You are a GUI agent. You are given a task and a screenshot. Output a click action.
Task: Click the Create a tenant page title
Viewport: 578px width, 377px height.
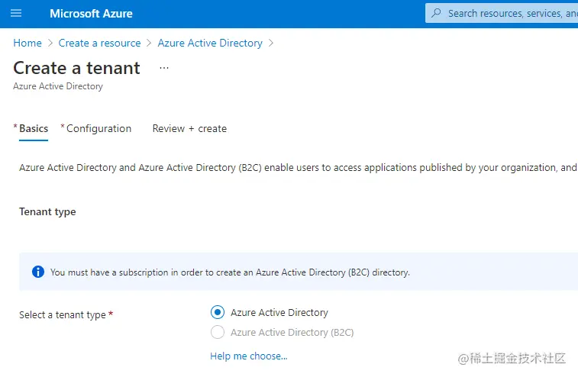coord(76,68)
